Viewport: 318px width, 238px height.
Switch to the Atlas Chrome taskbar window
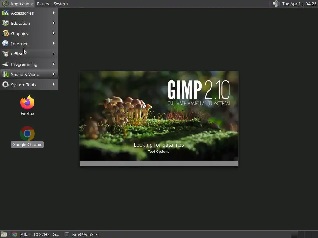36,234
